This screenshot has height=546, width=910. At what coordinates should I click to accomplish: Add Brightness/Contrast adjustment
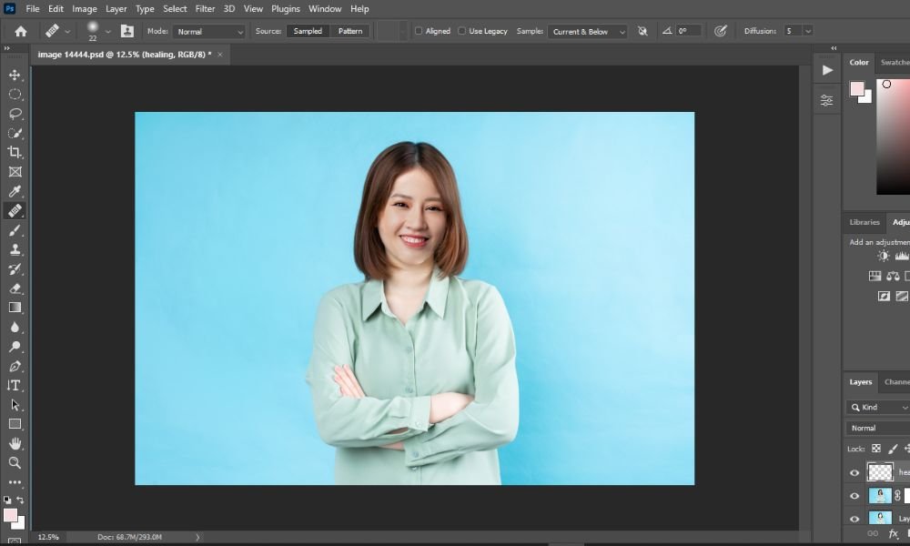coord(884,256)
